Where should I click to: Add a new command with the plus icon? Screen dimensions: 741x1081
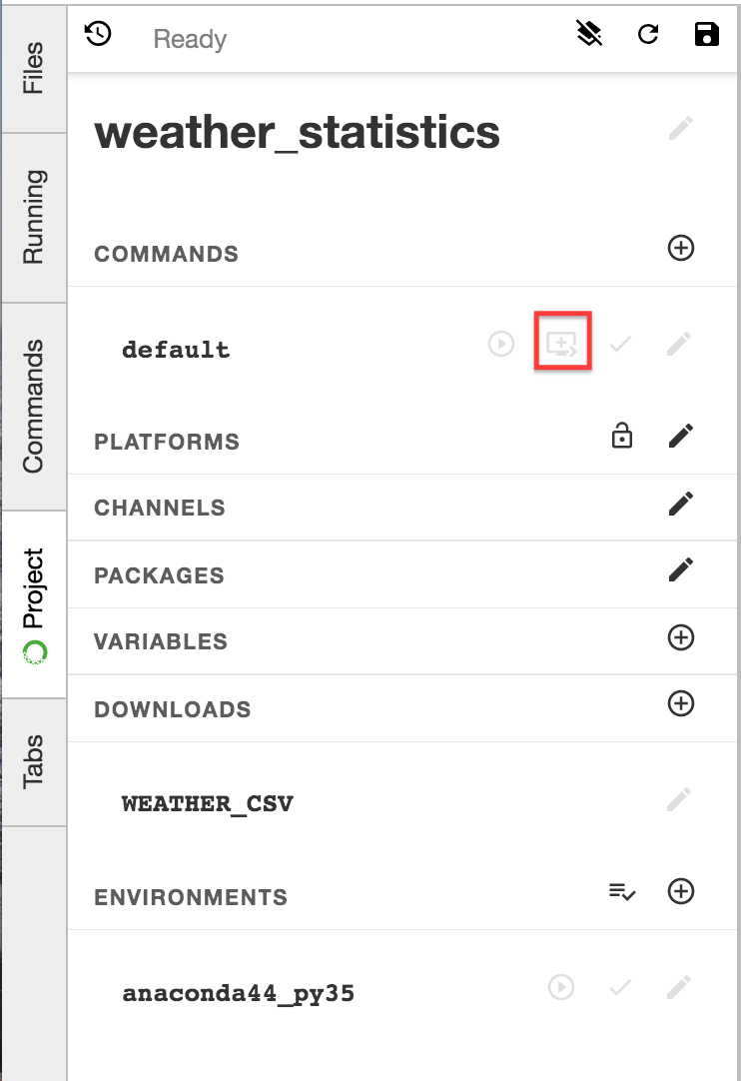tap(681, 248)
